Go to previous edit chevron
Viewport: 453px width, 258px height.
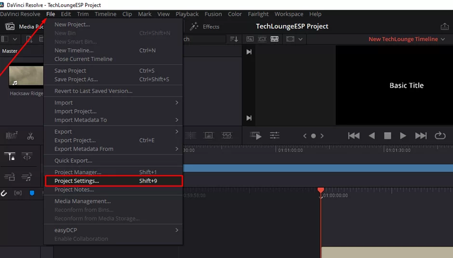(x=305, y=136)
